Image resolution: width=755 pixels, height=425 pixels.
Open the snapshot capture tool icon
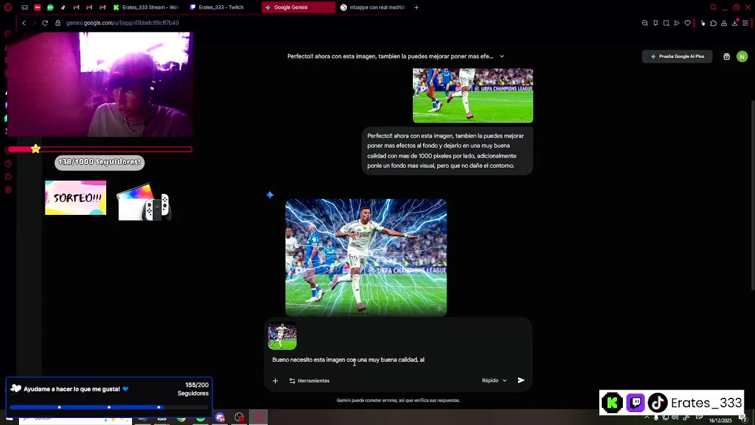[666, 23]
